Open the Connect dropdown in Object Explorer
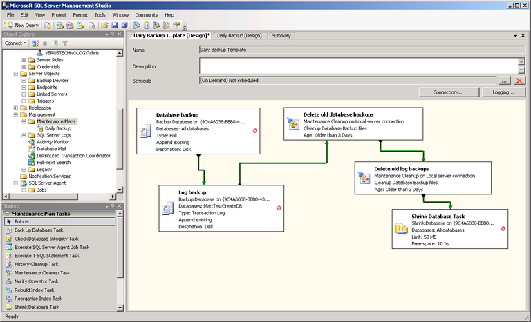Image resolution: width=531 pixels, height=322 pixels. point(15,43)
